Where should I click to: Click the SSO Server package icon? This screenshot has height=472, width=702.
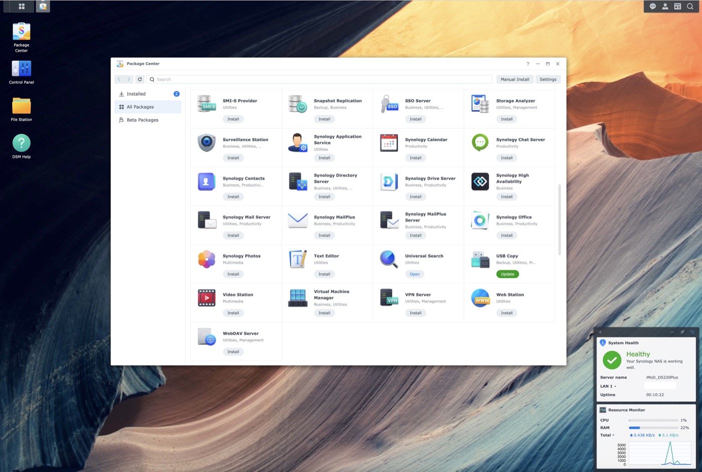[x=389, y=104]
